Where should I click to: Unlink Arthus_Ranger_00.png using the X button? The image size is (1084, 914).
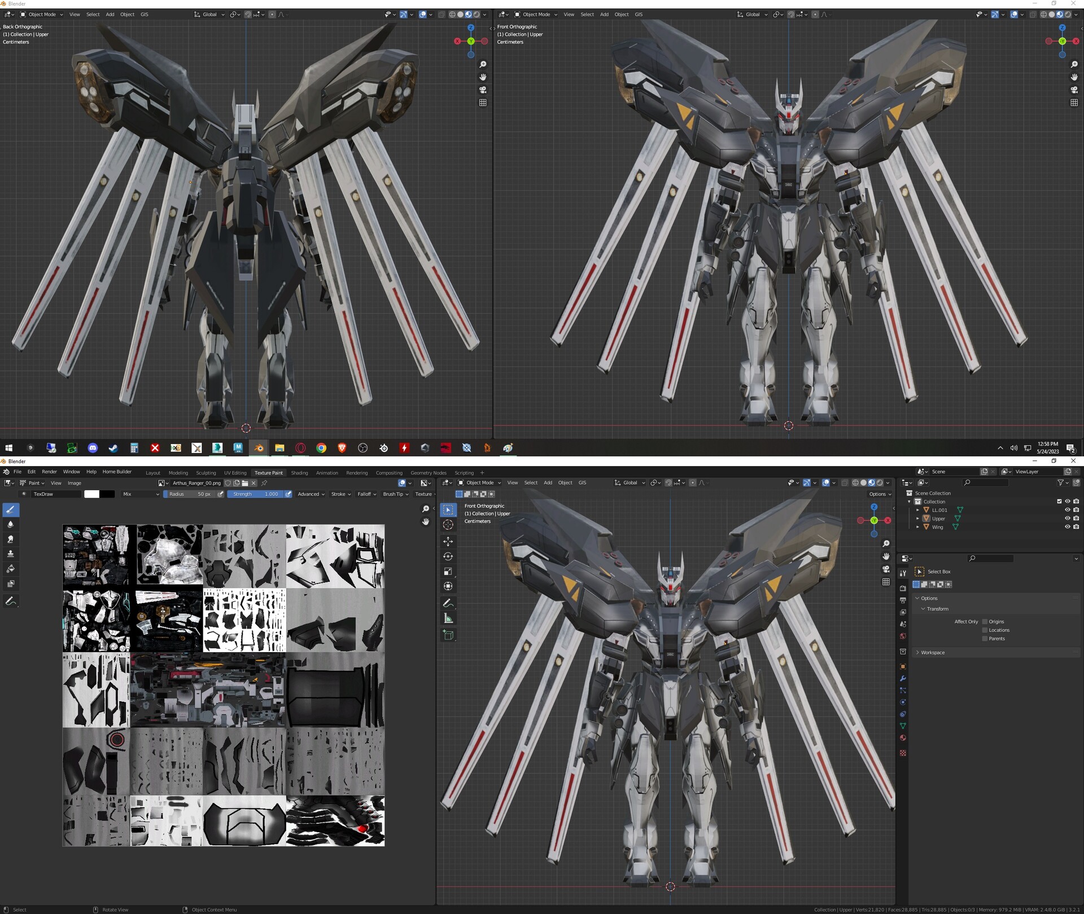pos(254,483)
